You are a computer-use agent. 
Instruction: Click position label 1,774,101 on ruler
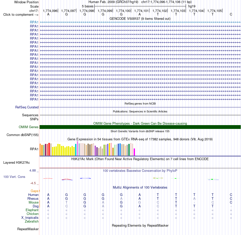point(141,11)
